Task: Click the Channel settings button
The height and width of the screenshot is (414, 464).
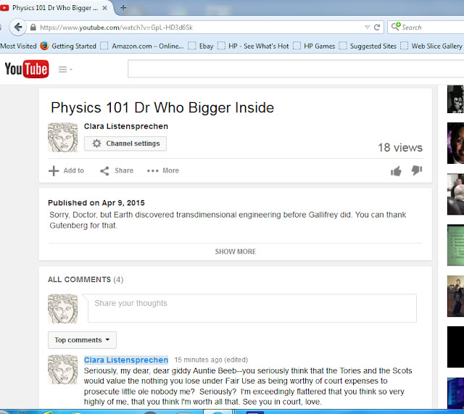Action: pyautogui.click(x=125, y=144)
